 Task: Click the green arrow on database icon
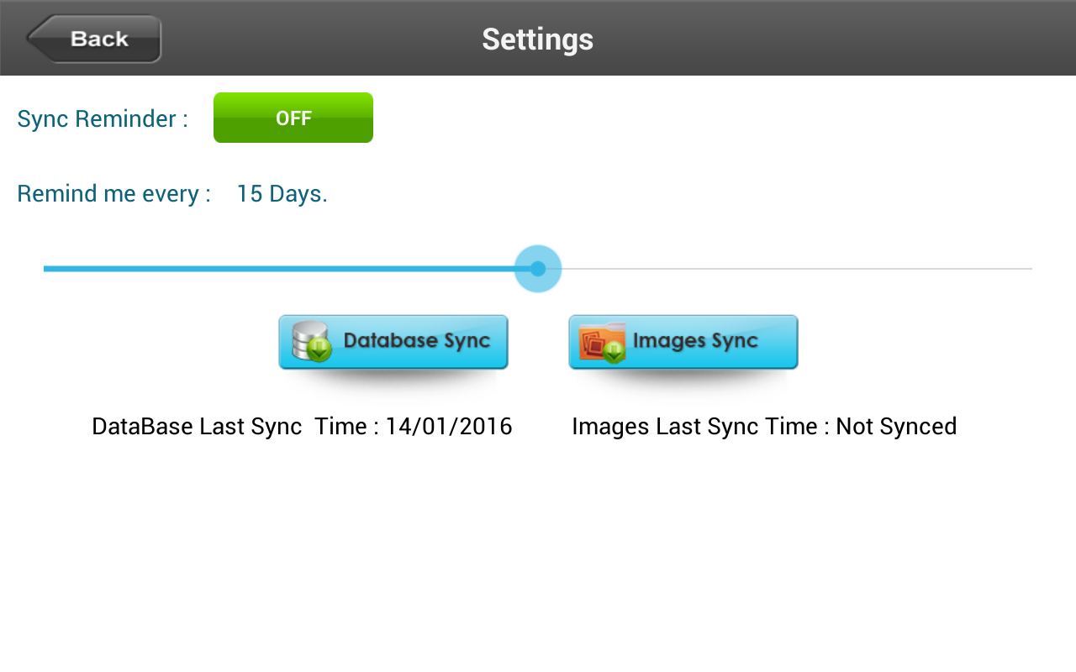(x=319, y=350)
